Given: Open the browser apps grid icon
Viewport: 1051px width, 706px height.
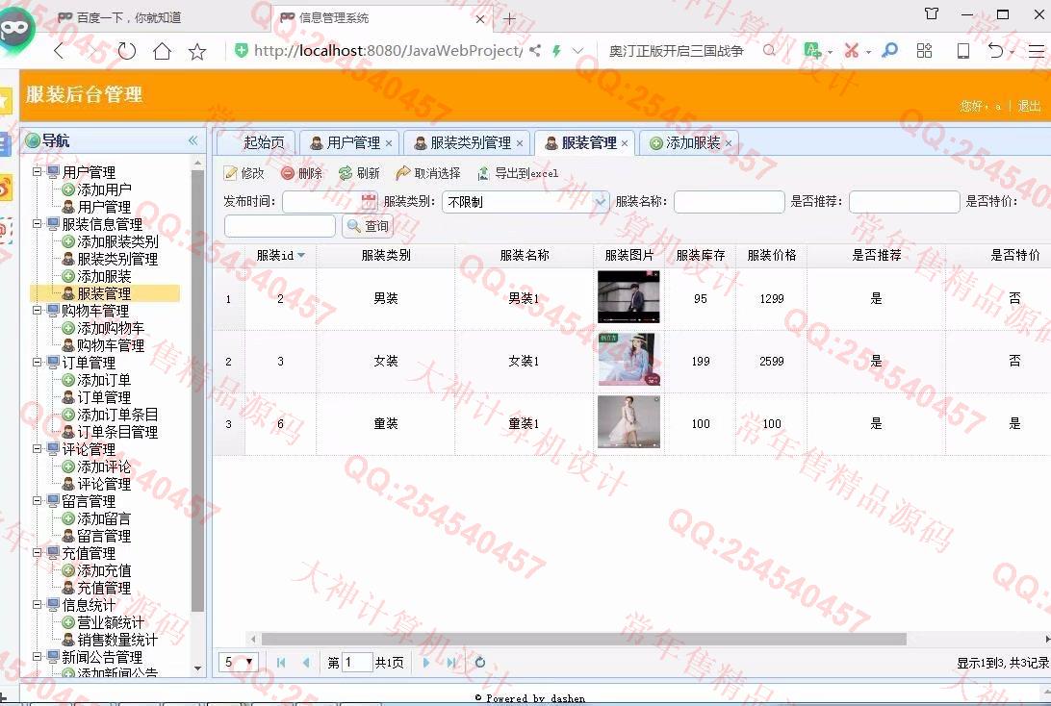Looking at the screenshot, I should tap(924, 50).
